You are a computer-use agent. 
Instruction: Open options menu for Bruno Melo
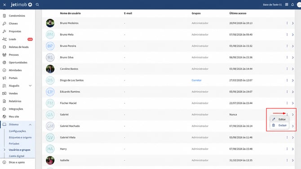click(287, 35)
